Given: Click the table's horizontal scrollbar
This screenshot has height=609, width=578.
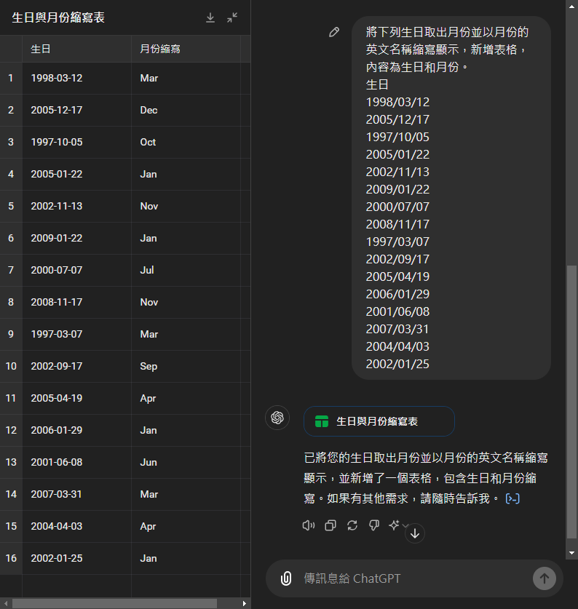Looking at the screenshot, I should click(115, 603).
